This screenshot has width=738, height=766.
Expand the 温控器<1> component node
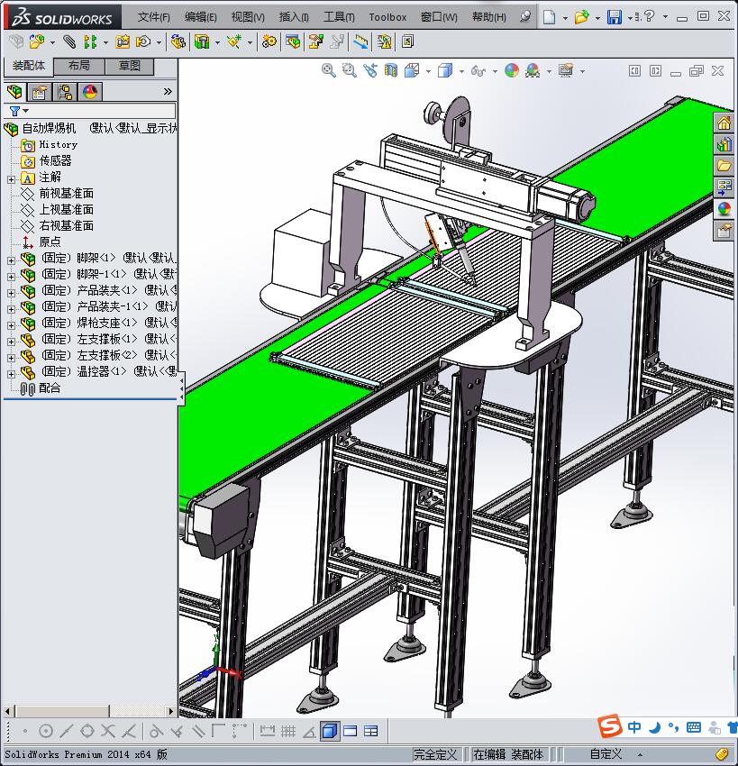pyautogui.click(x=11, y=374)
